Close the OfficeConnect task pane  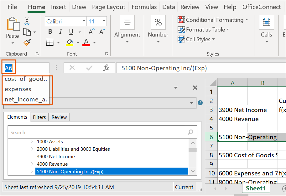click(x=195, y=88)
